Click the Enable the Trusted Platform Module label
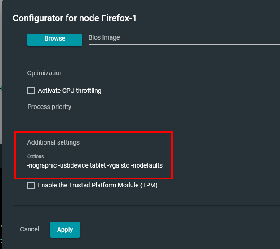The width and height of the screenshot is (280, 249). coord(98,185)
